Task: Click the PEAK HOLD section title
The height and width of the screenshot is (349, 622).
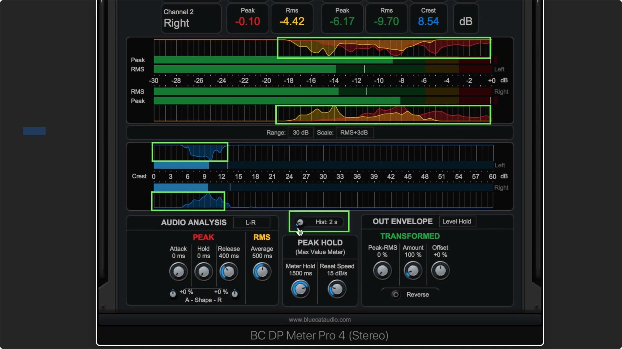Action: point(320,243)
